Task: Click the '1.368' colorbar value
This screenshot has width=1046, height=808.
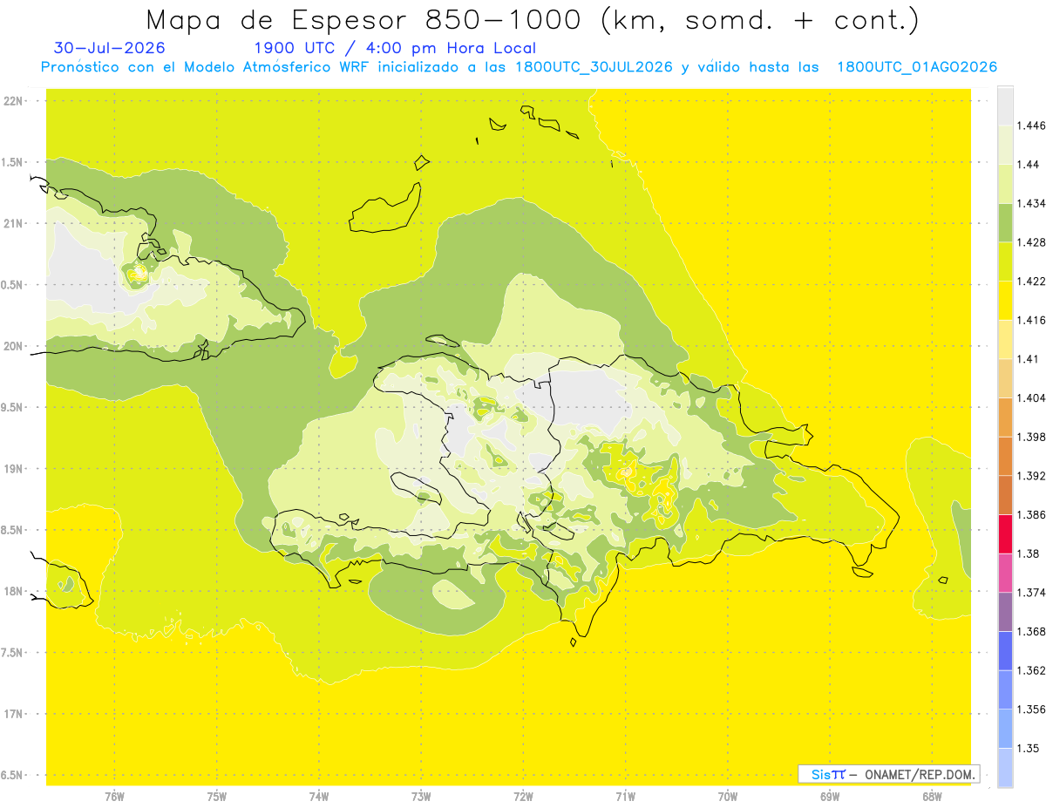Action: coord(1031,631)
